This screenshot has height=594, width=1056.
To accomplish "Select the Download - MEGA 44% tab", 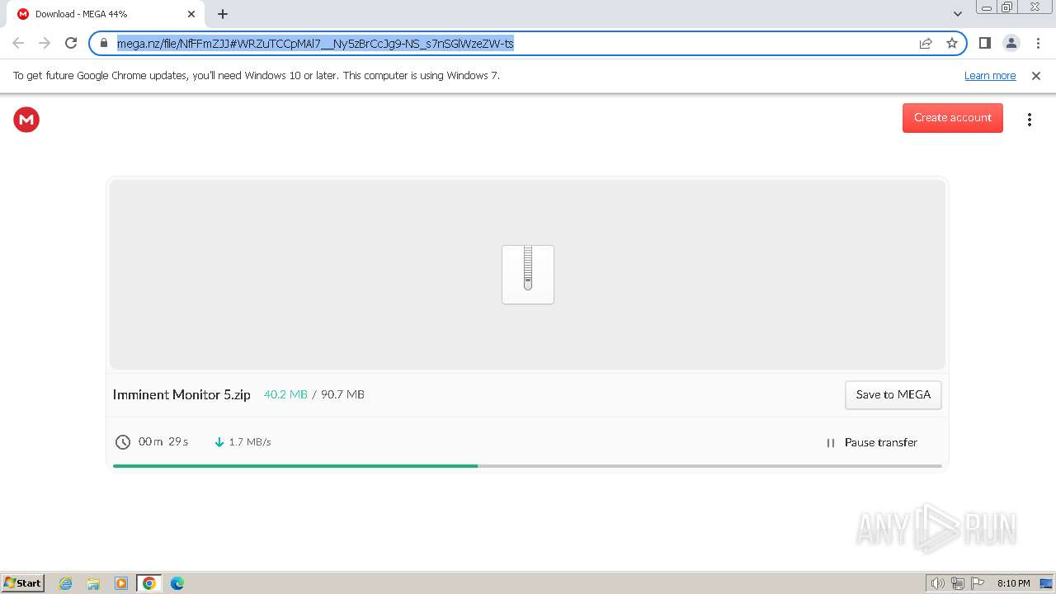I will (104, 14).
